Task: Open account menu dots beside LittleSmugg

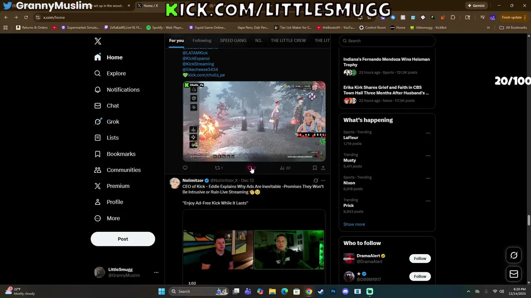Action: tap(156, 272)
